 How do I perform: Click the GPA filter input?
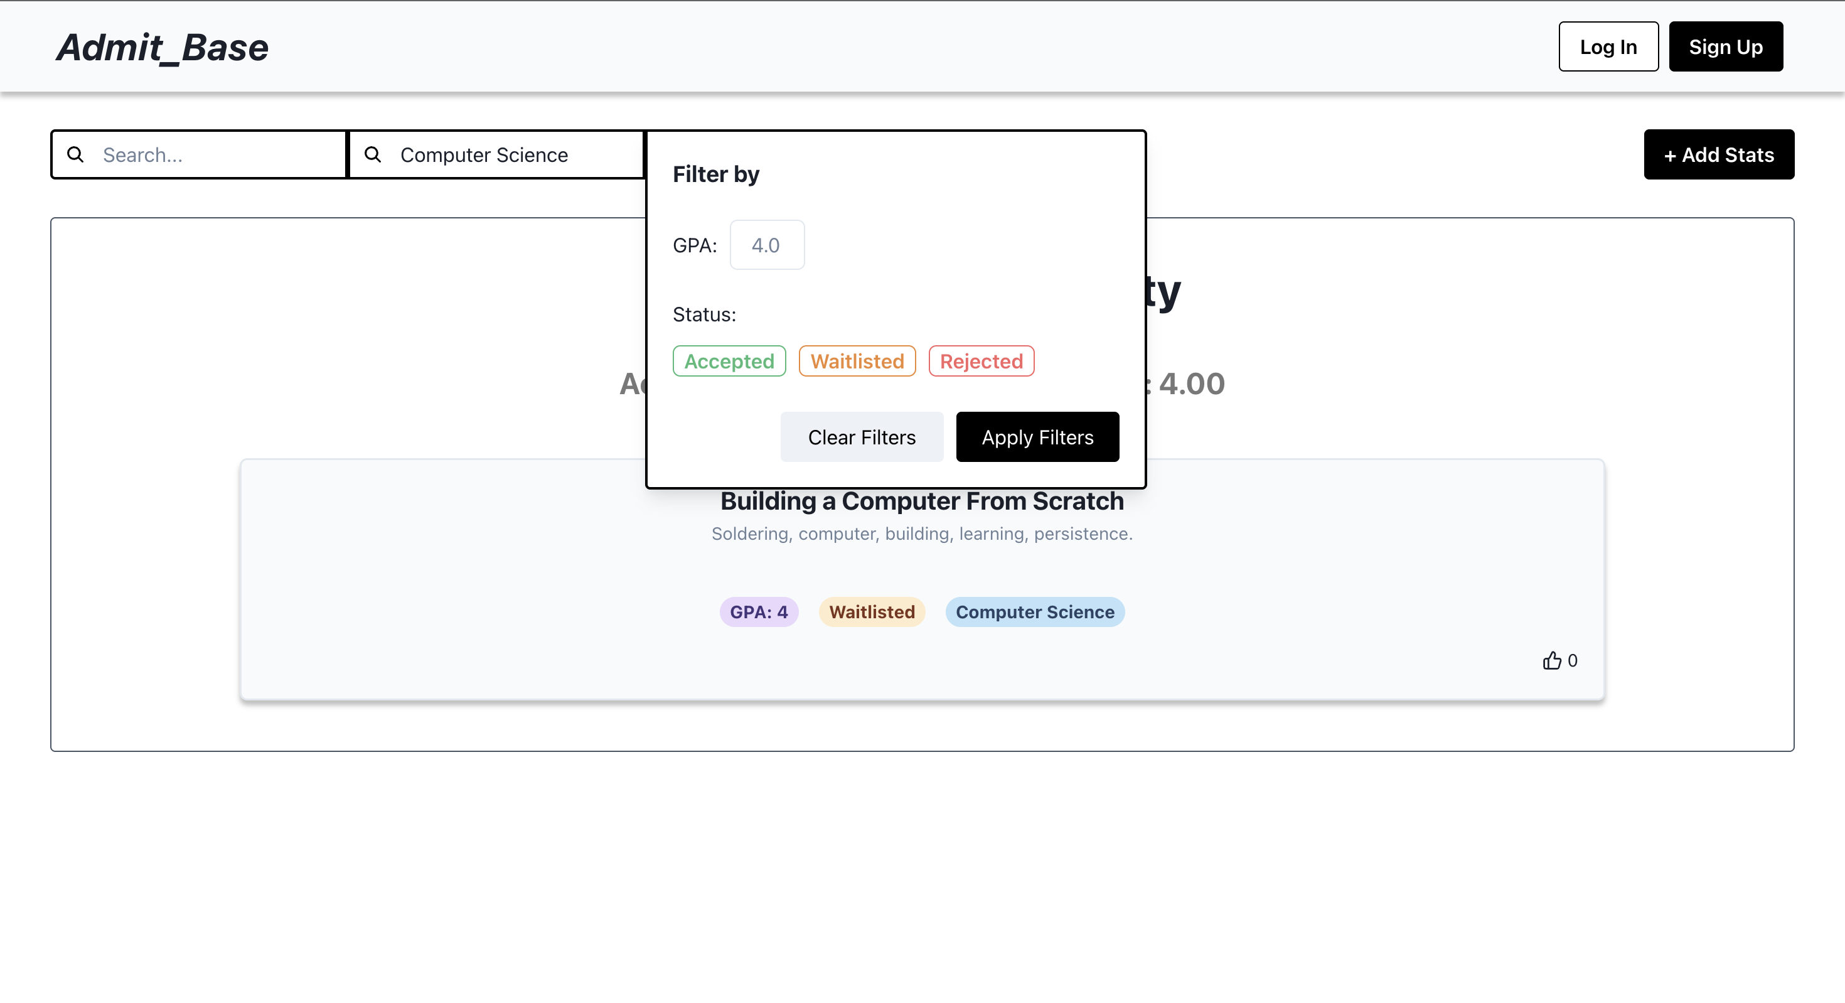766,245
